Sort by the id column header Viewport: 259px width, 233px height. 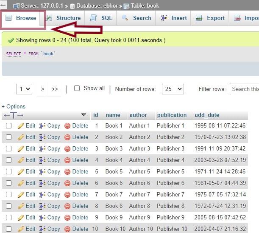[x=96, y=115]
